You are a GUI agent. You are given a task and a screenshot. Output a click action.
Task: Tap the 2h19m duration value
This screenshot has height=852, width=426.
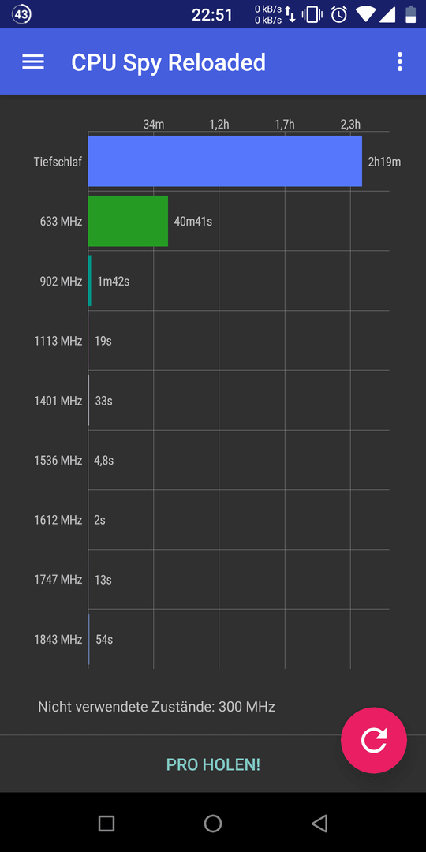coord(385,162)
